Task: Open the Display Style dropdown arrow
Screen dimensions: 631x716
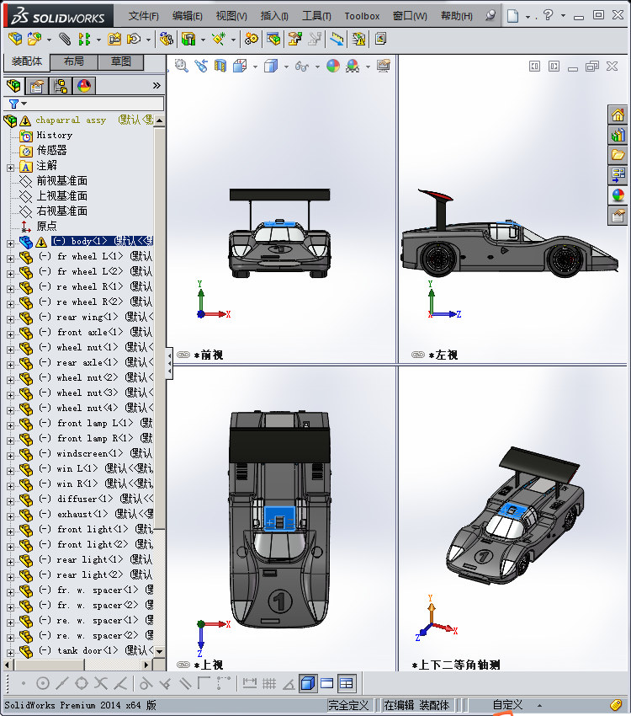Action: click(x=286, y=67)
